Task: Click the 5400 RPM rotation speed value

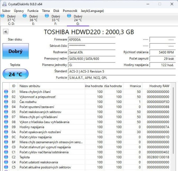Action: coord(162,52)
